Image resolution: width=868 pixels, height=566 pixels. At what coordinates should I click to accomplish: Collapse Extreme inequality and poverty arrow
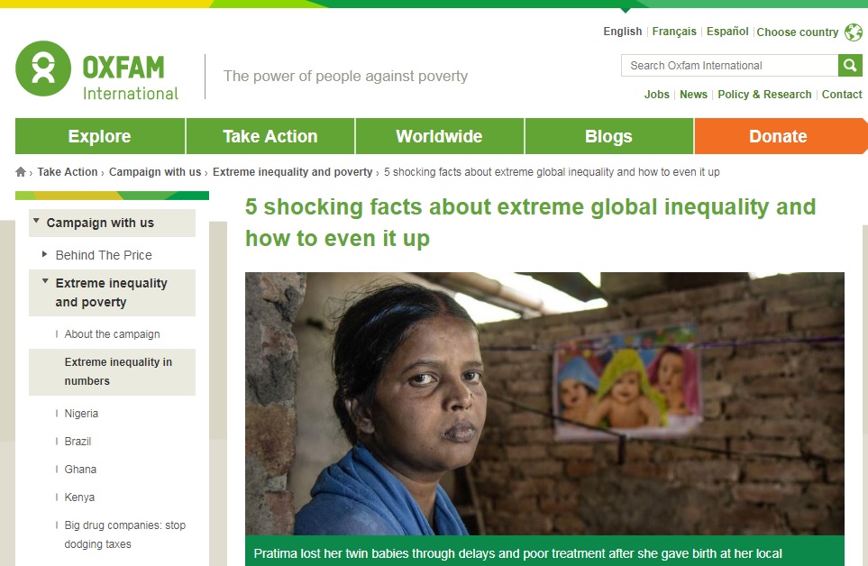pyautogui.click(x=45, y=281)
